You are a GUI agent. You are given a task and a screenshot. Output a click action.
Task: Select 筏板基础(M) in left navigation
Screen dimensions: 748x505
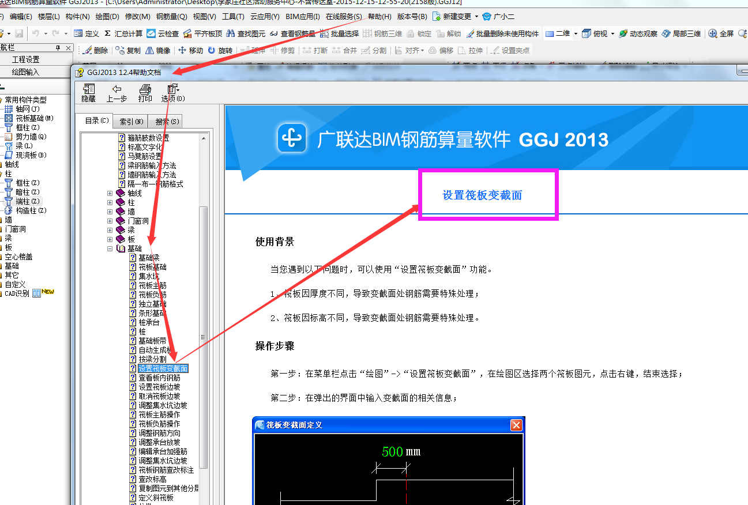point(29,118)
